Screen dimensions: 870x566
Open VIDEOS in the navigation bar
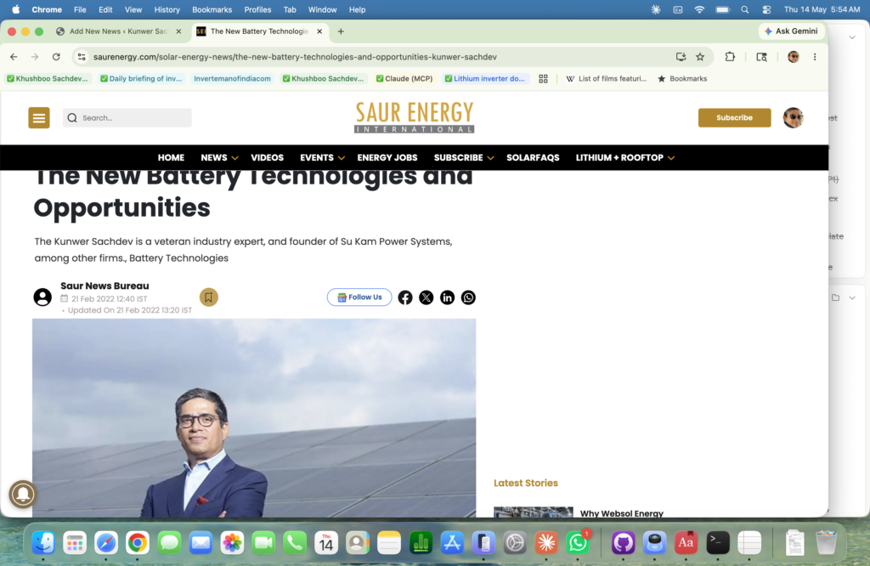267,157
